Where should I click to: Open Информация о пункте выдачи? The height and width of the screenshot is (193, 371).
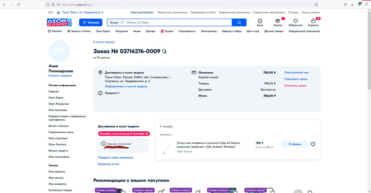click(126, 86)
